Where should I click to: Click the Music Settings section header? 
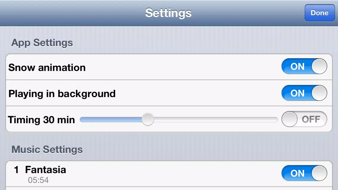(47, 149)
